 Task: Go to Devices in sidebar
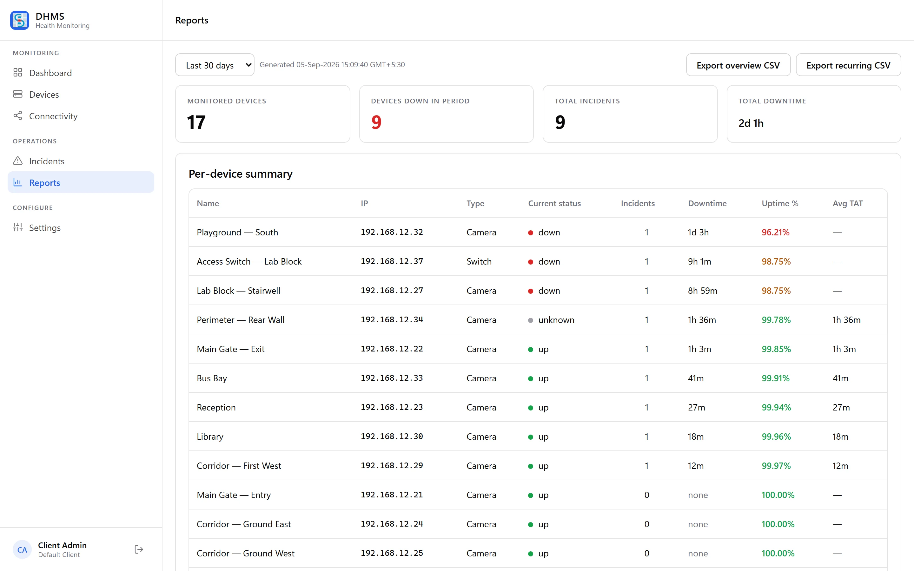click(81, 95)
